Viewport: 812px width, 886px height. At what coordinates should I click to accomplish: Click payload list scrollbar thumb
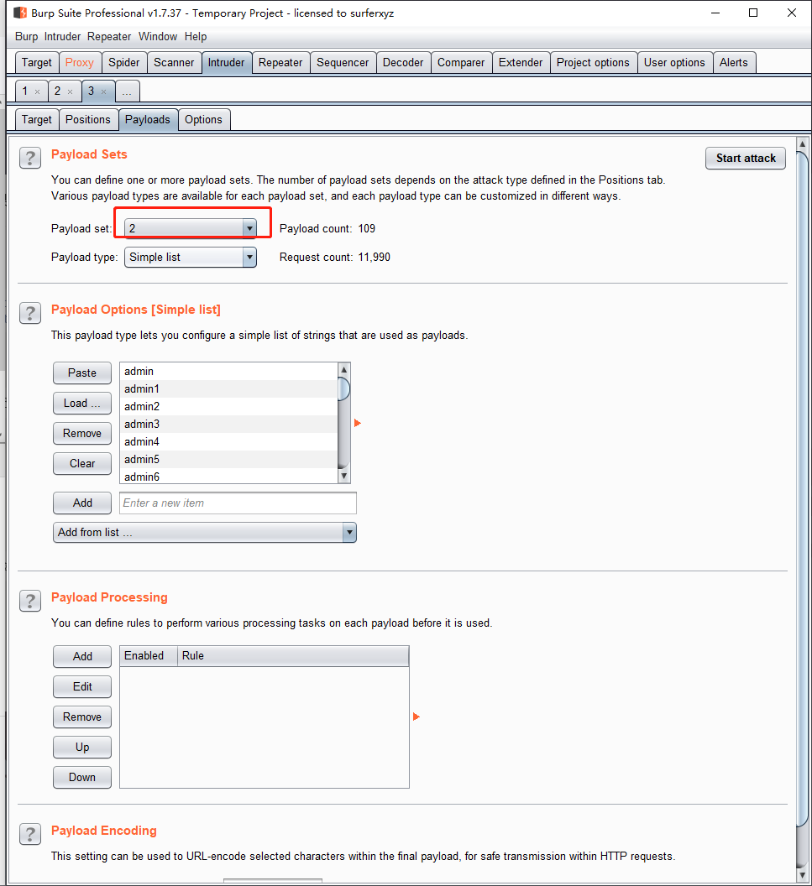(343, 388)
